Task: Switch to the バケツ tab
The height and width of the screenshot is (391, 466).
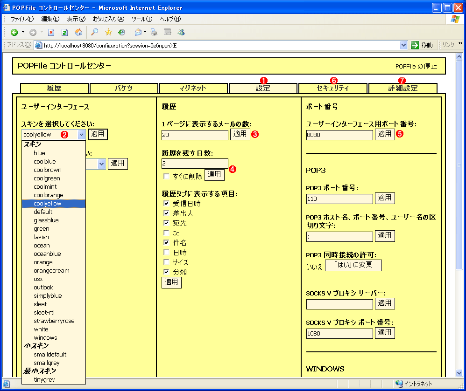Action: tap(124, 88)
